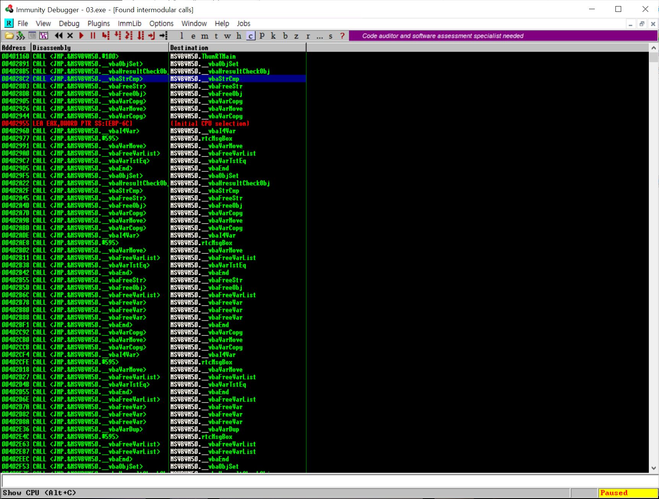Click the R system menu icon
Image resolution: width=659 pixels, height=499 pixels.
coord(8,23)
